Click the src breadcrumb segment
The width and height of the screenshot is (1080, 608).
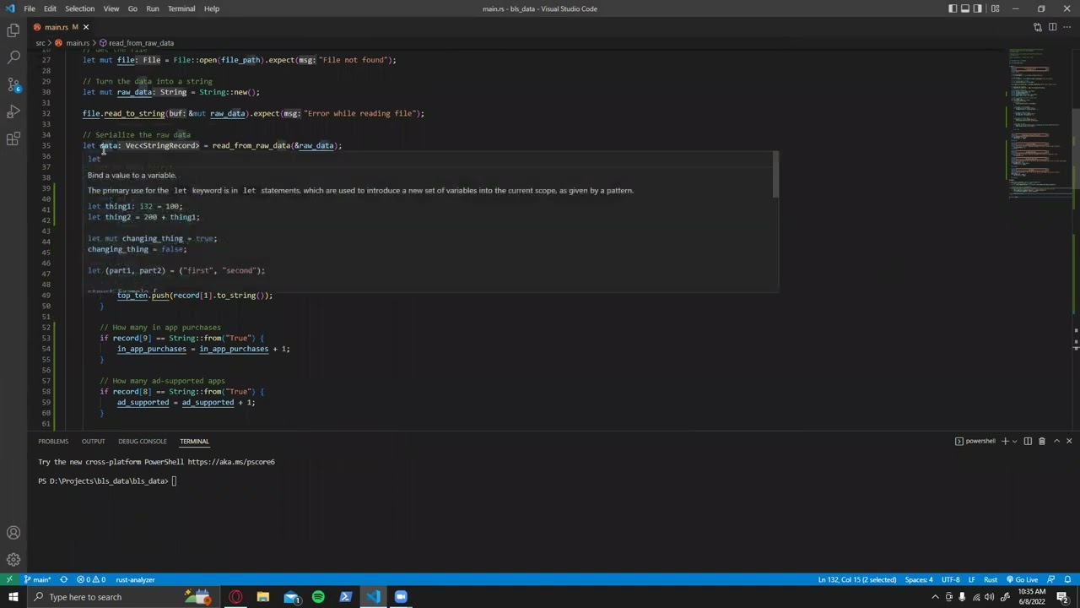[40, 43]
